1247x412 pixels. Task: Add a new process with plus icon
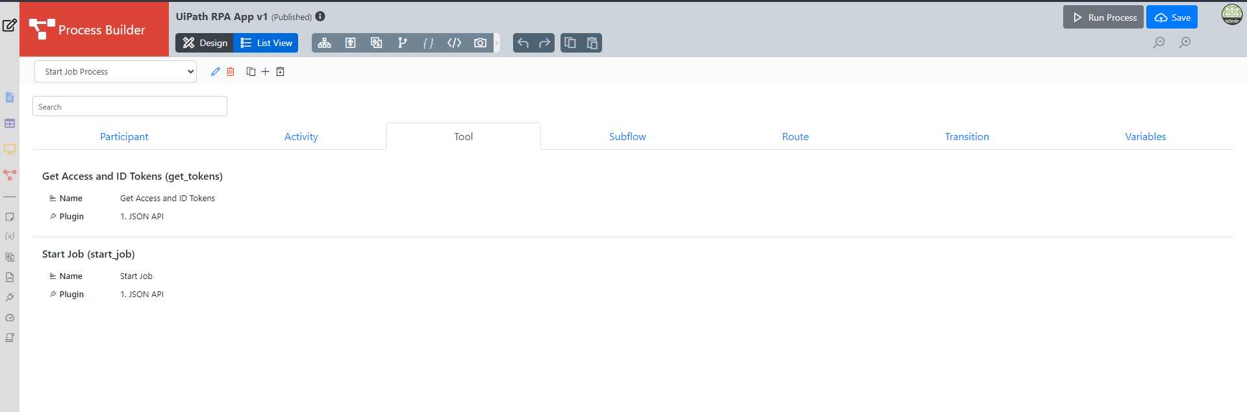265,71
